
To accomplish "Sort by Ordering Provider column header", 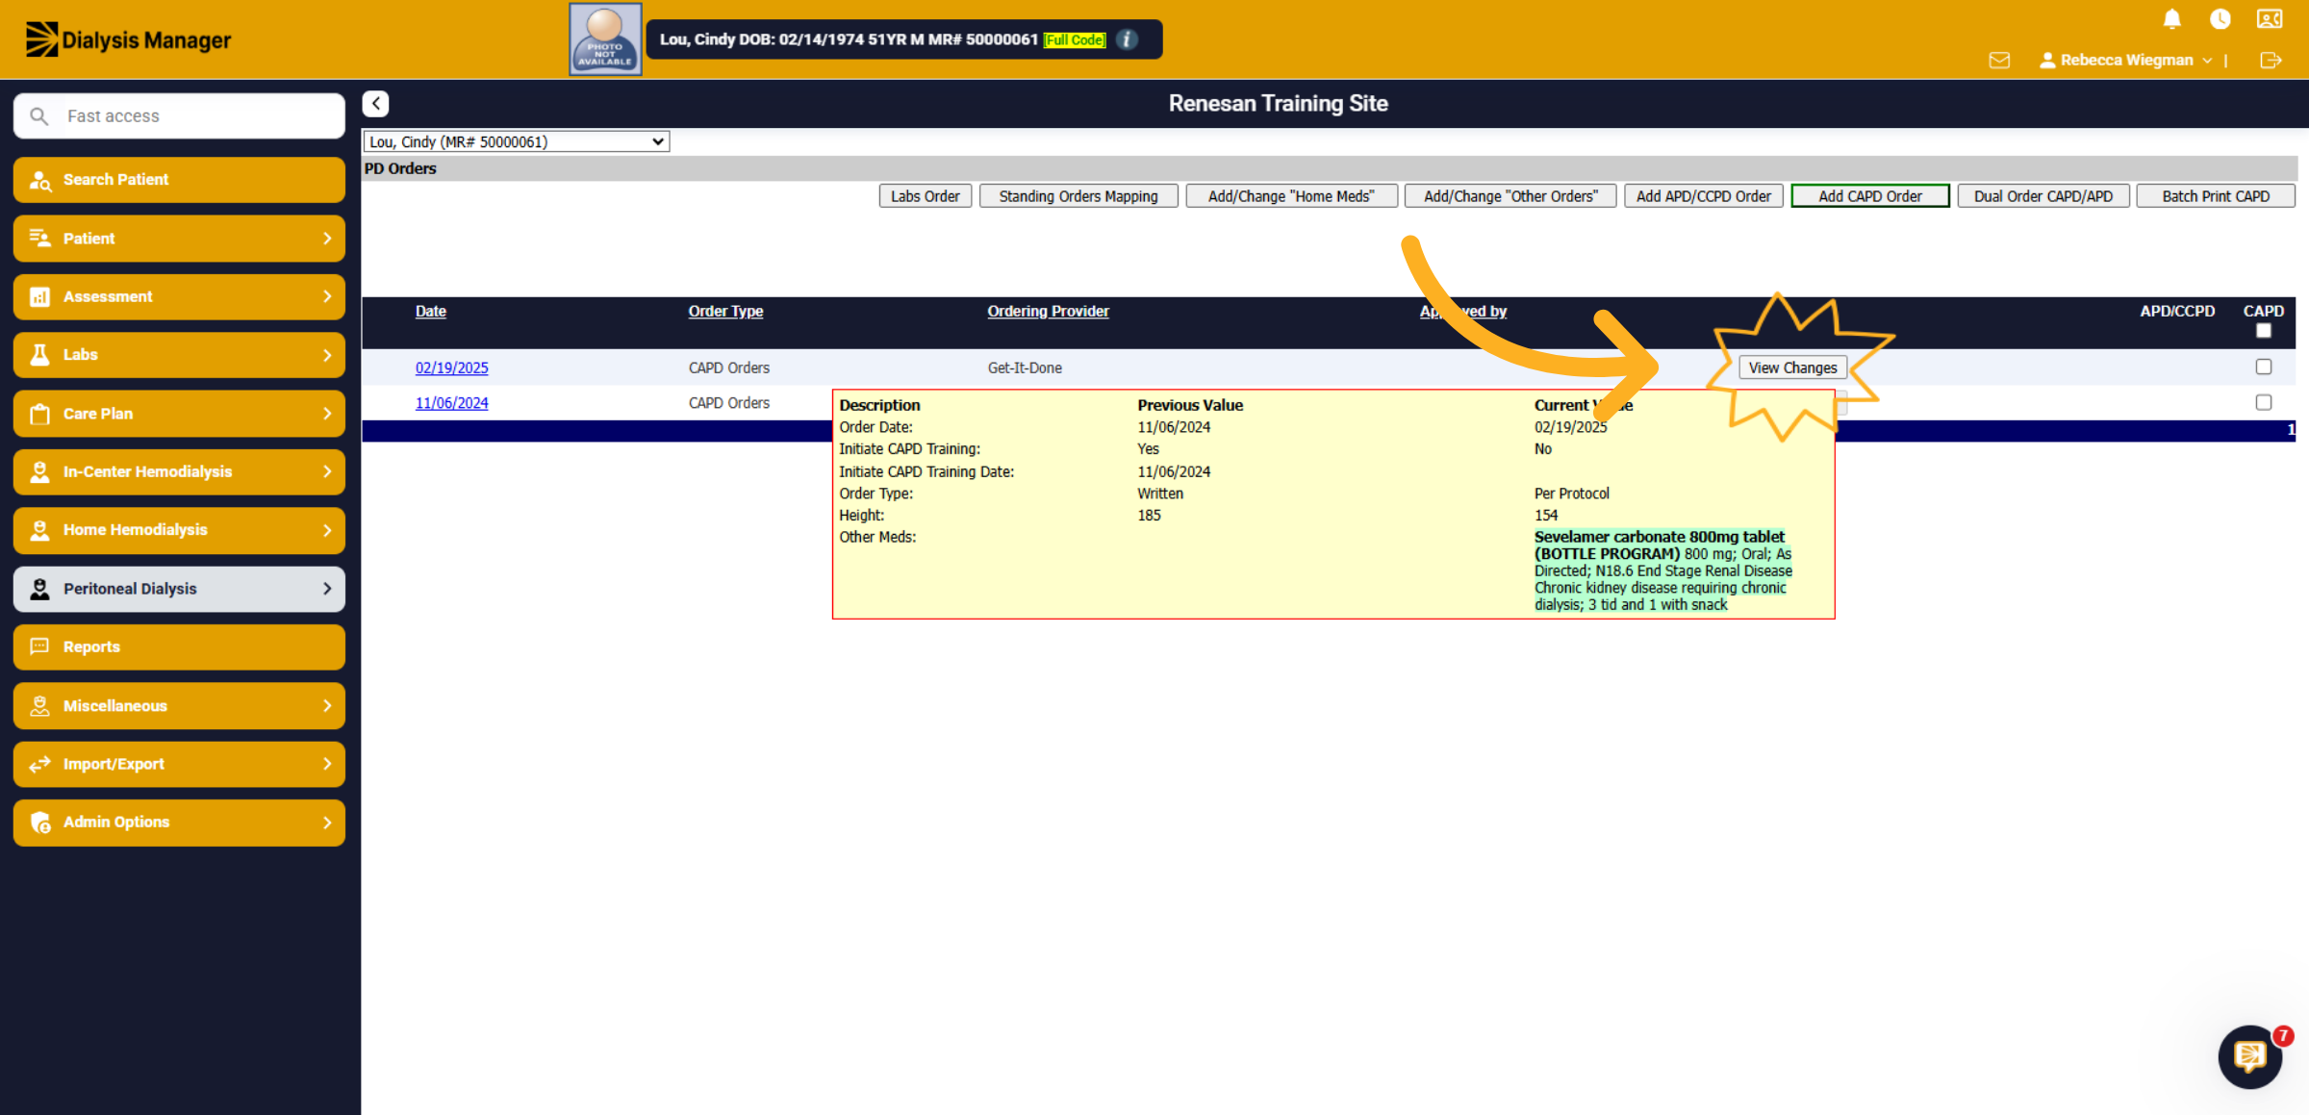I will (1048, 312).
